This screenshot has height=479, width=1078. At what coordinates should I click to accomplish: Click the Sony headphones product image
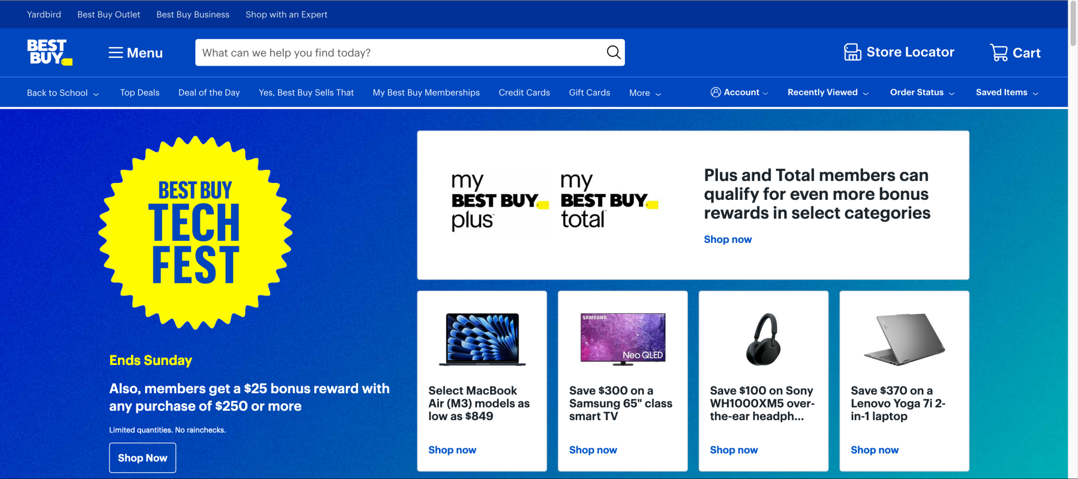pyautogui.click(x=763, y=339)
